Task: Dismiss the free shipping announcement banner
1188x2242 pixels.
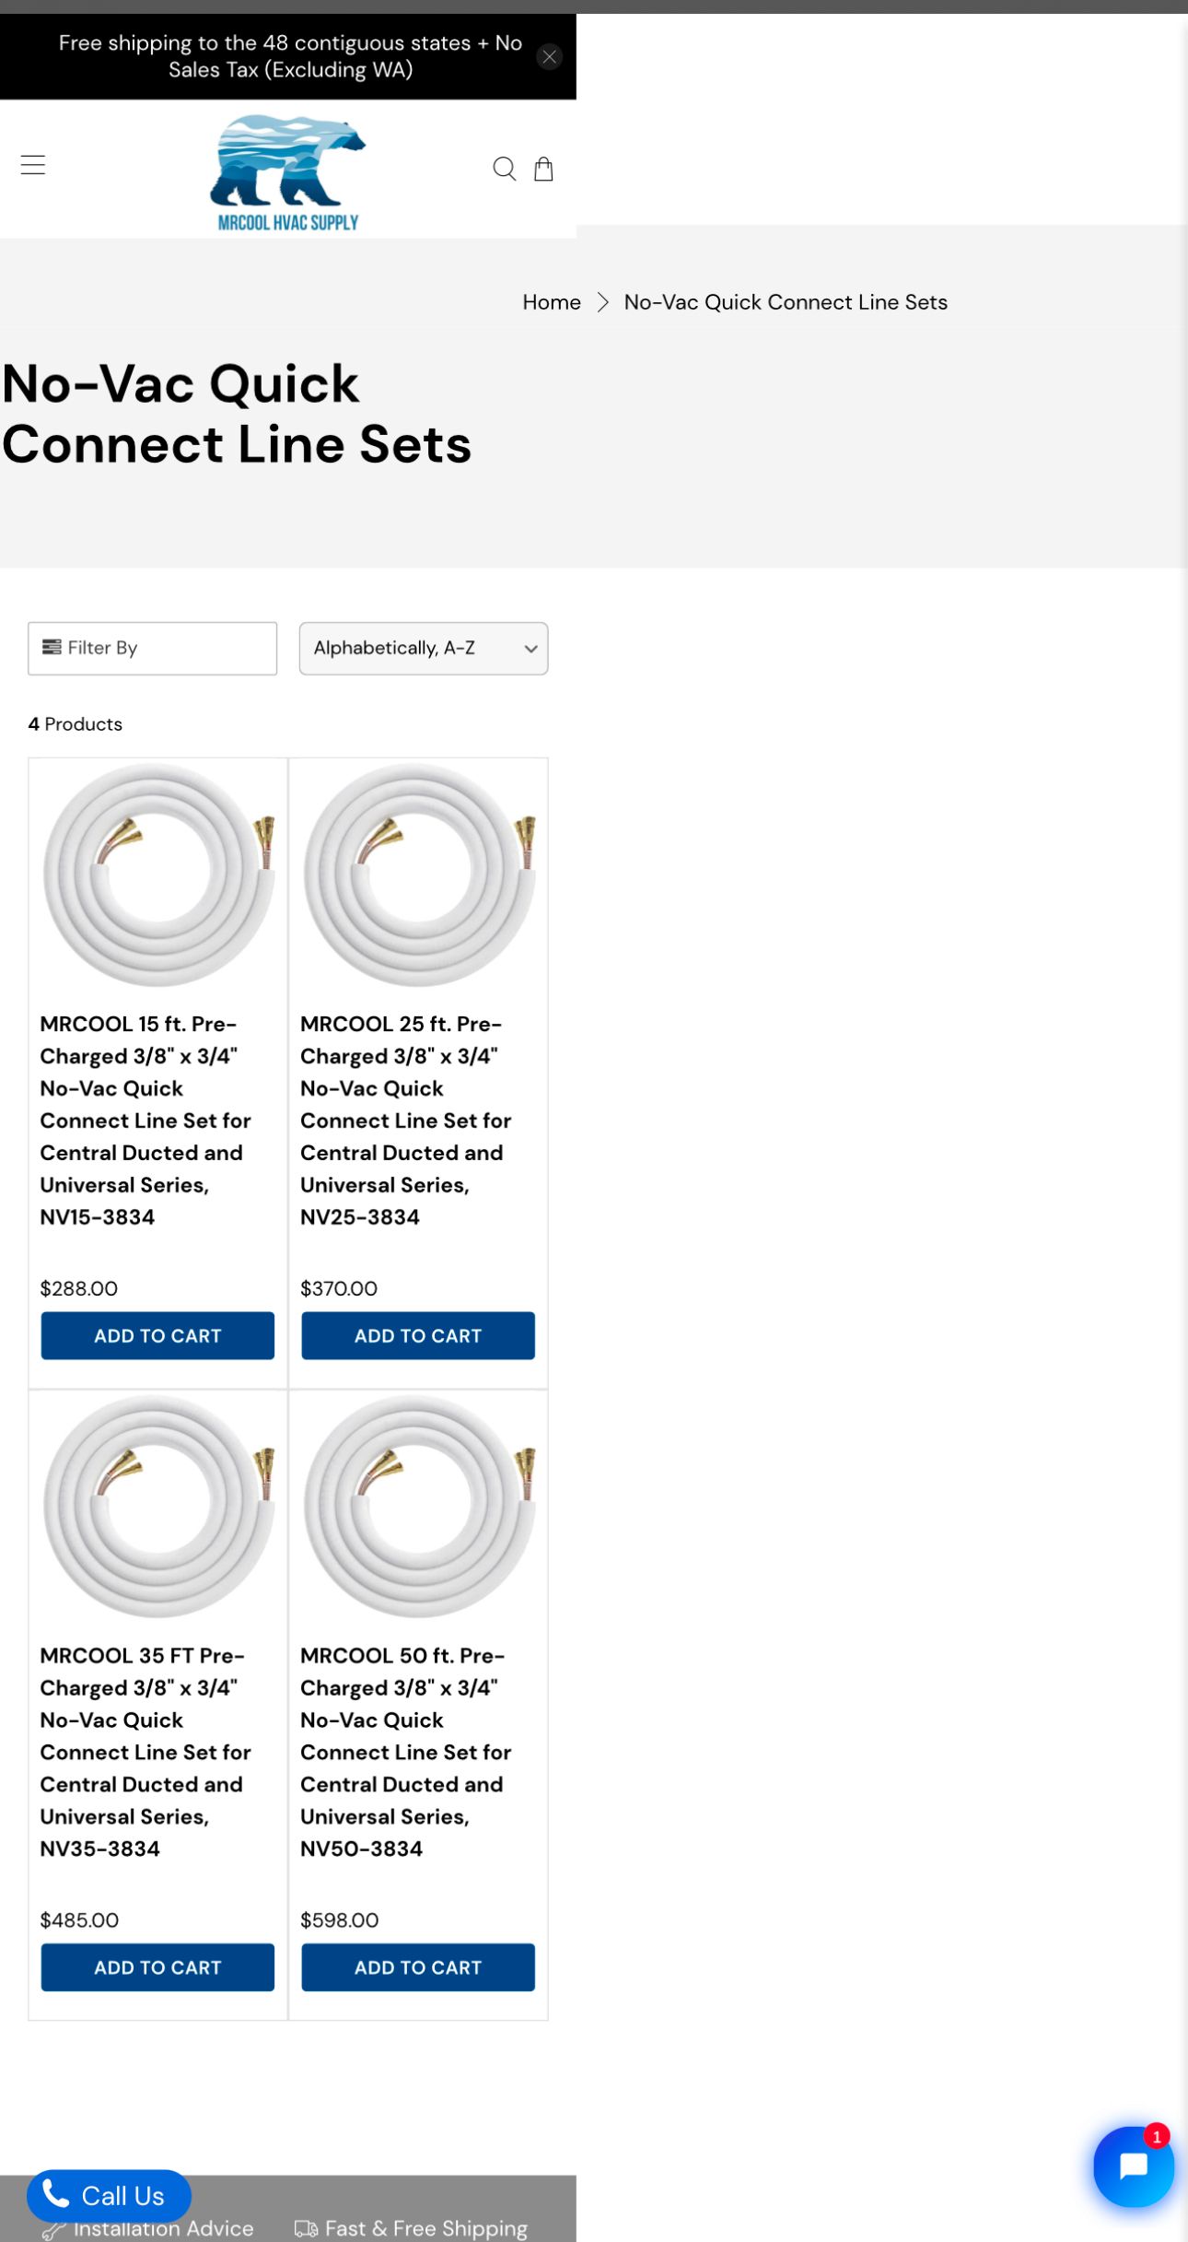Action: click(549, 57)
